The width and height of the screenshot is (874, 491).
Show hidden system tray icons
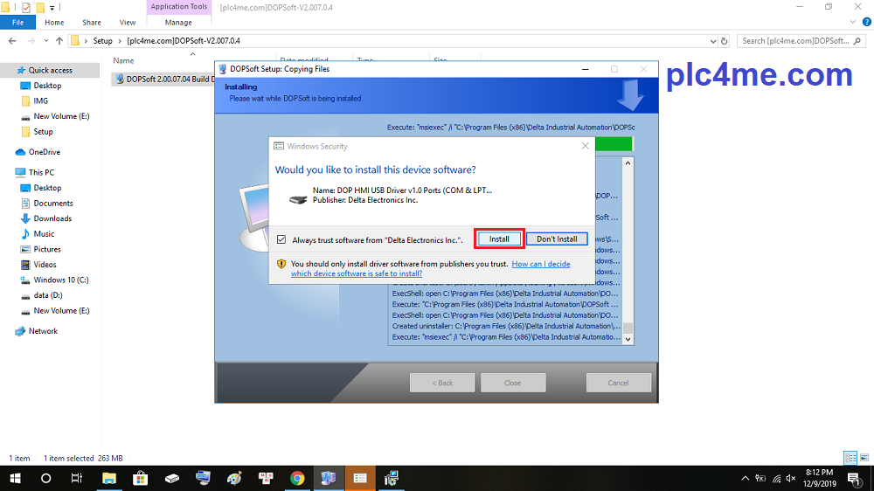[x=746, y=478]
